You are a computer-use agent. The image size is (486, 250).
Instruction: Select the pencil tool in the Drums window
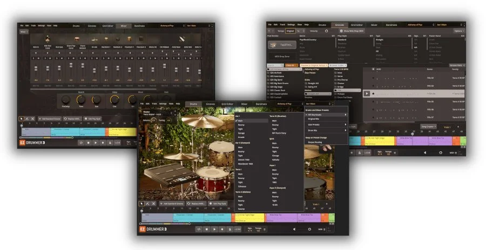(147, 204)
